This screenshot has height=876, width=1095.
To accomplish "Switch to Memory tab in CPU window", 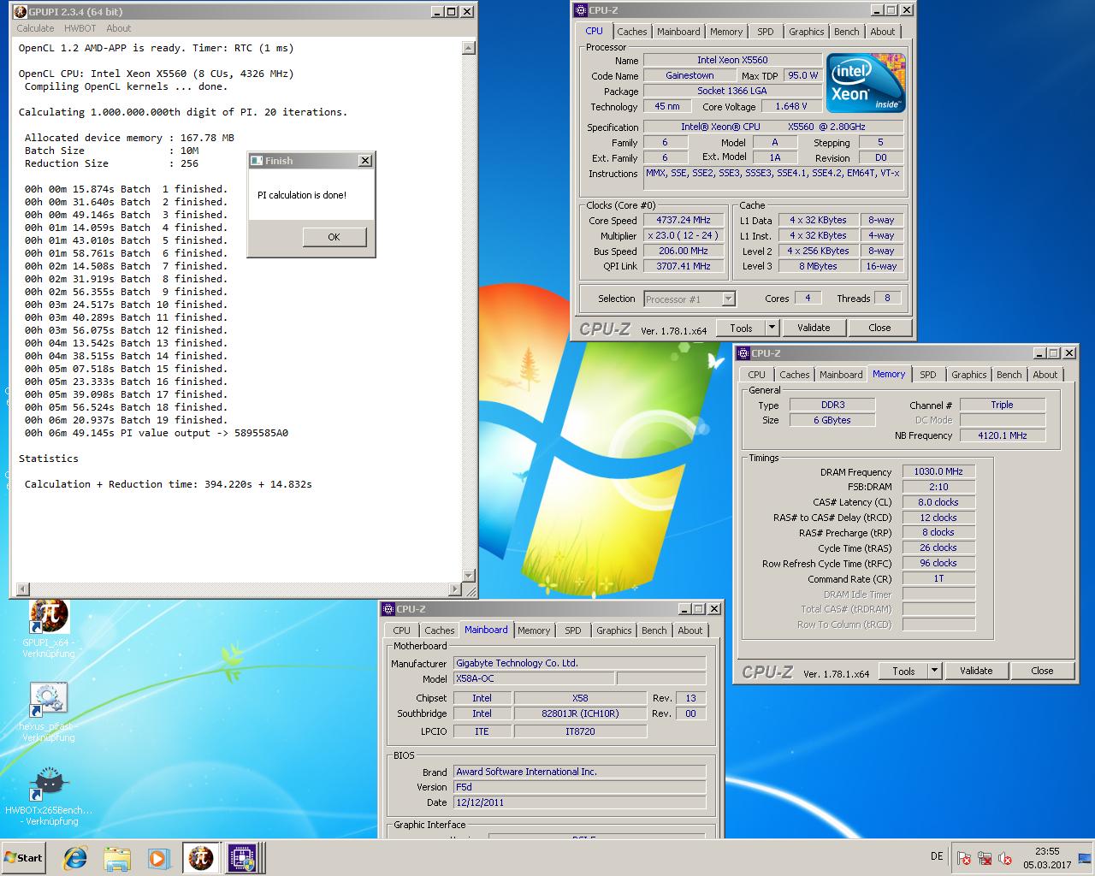I will 726,32.
